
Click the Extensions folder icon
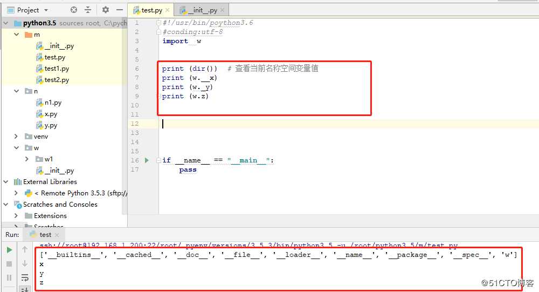[29, 215]
